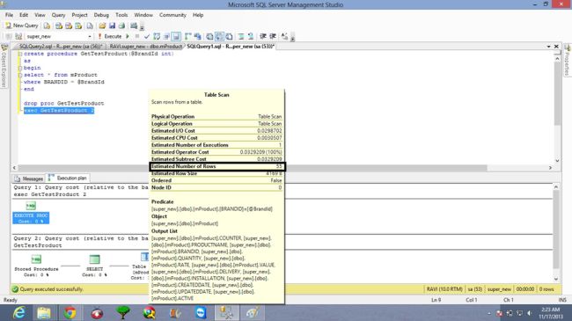This screenshot has height=321, width=572.
Task: Save the current query file
Action: [x=112, y=26]
